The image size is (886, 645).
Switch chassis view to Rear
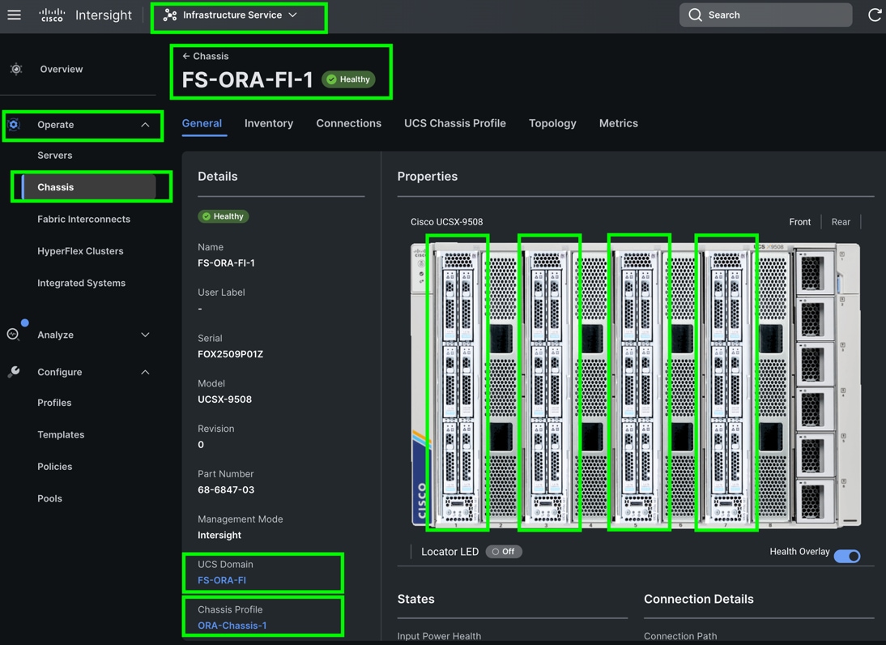(841, 222)
